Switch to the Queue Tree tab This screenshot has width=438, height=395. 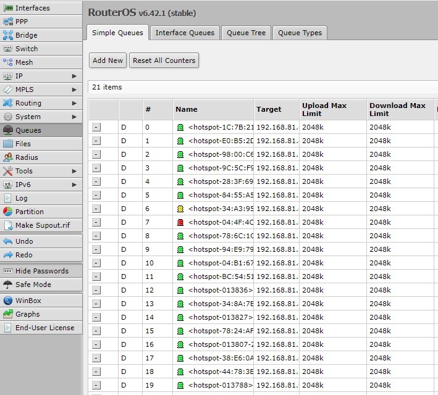[x=246, y=33]
